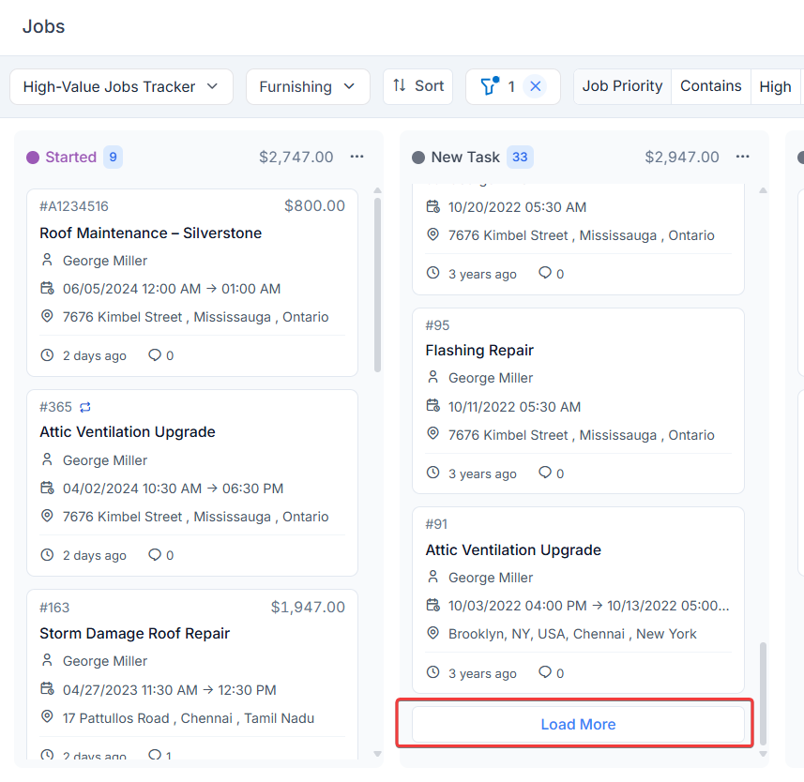Click the recurring job icon on #365
The image size is (804, 782).
85,407
